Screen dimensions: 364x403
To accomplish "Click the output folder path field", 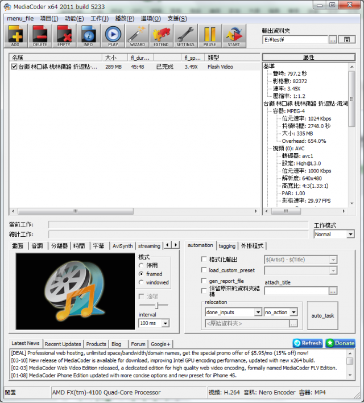I will [x=295, y=39].
